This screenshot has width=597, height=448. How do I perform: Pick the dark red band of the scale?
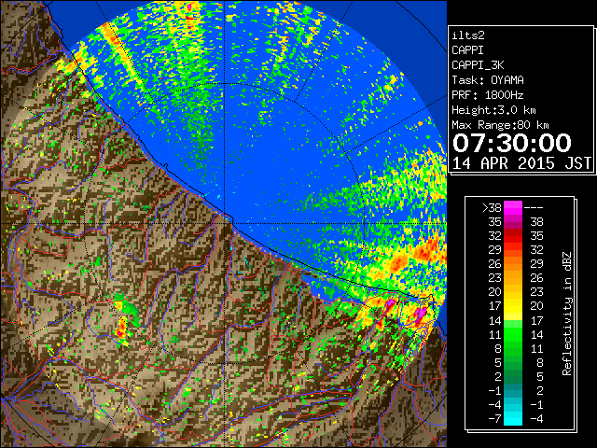[513, 232]
